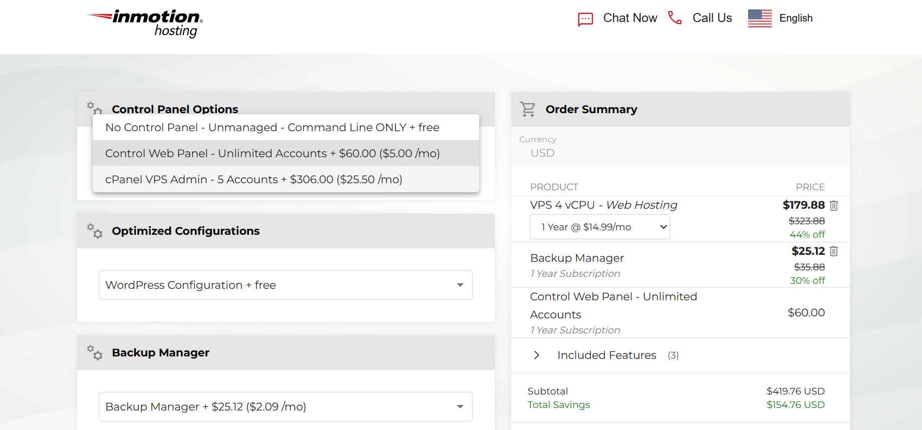The width and height of the screenshot is (922, 430).
Task: Select Control Web Panel - Unlimited Accounts option
Action: (286, 153)
